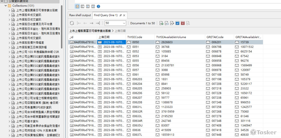281x138 pixels.
Task: Click the refresh results icon
Action: [72, 23]
